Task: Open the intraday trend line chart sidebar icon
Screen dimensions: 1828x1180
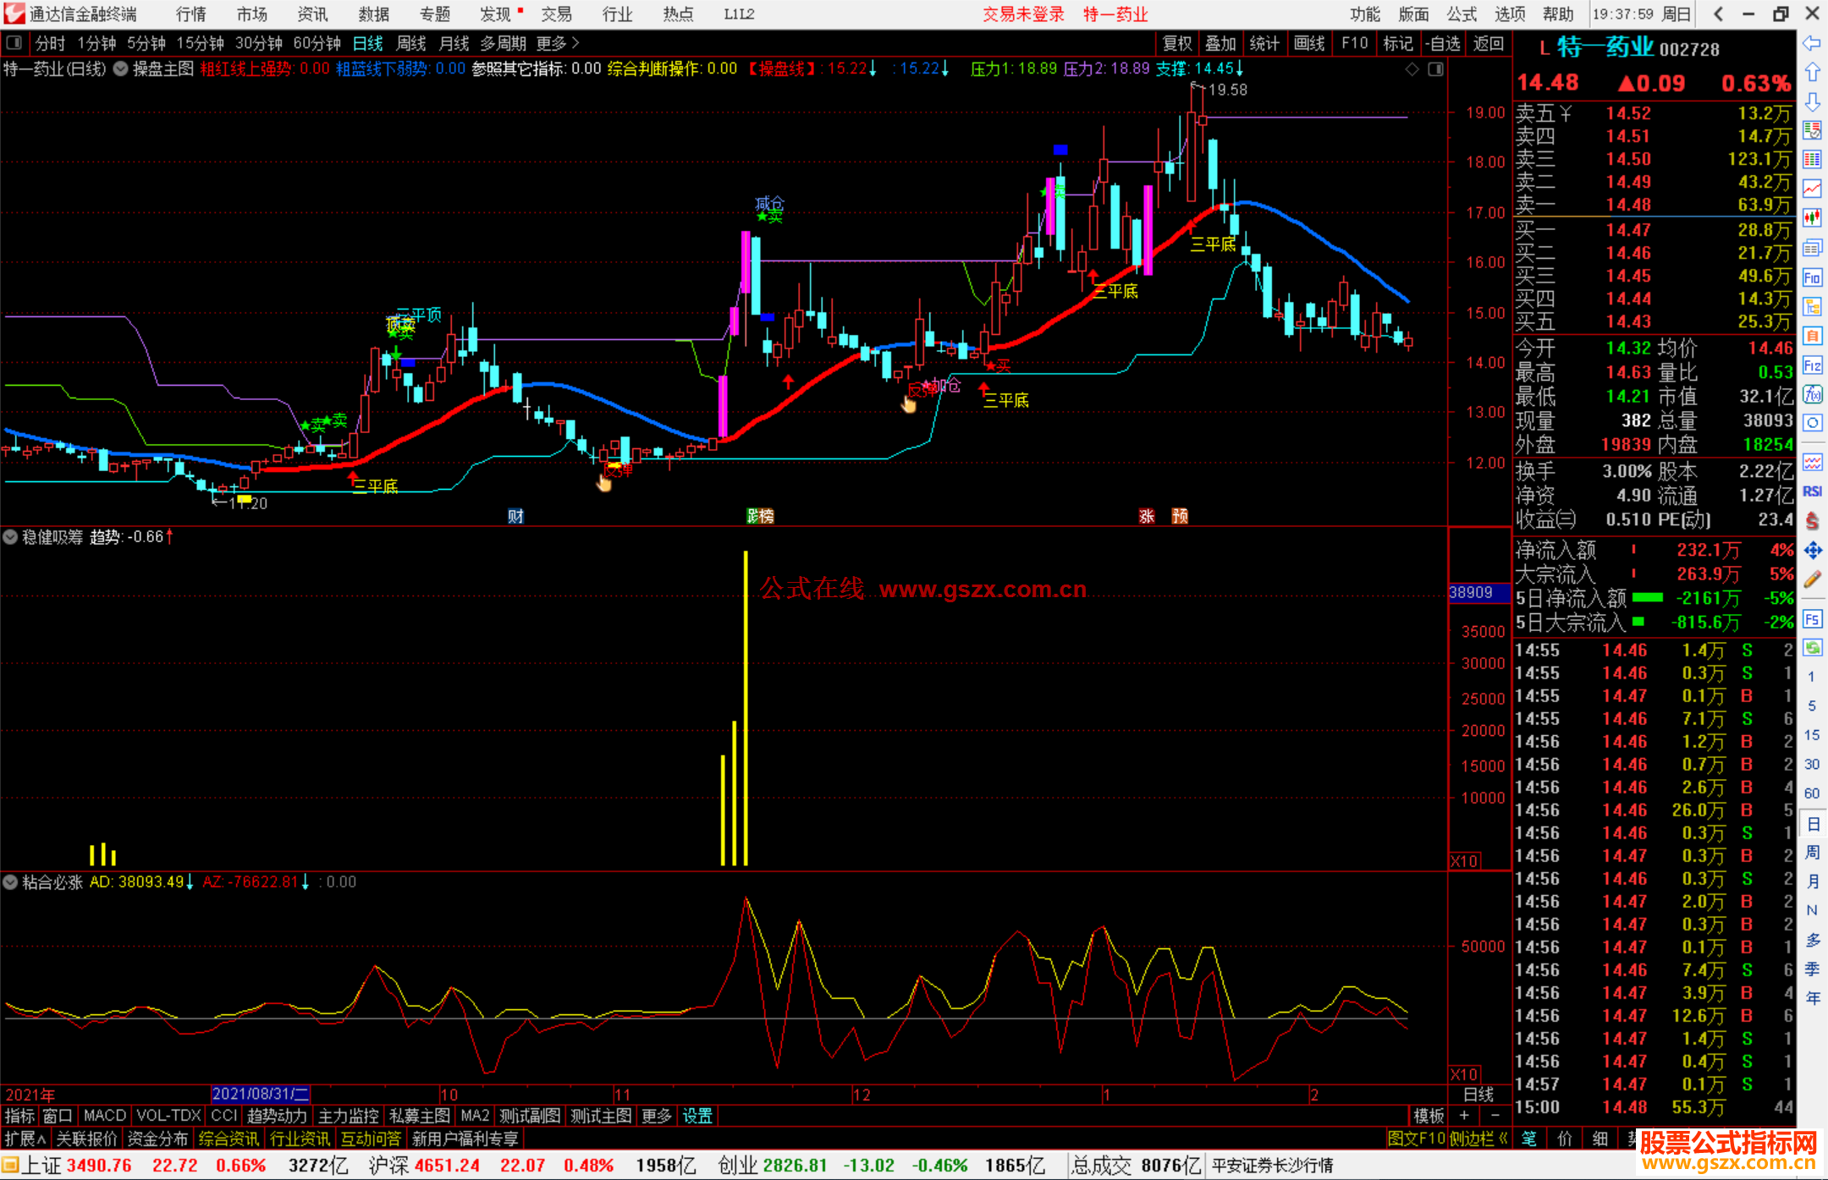Action: (1812, 189)
